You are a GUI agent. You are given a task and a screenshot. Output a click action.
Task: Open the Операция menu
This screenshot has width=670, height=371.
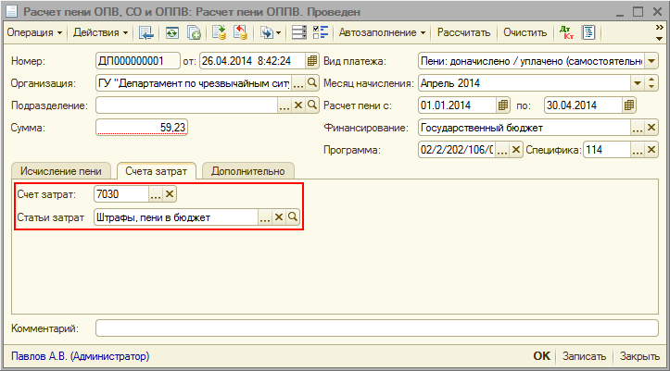point(35,32)
